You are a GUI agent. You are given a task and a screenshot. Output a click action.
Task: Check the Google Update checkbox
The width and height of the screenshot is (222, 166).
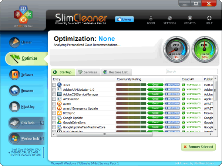click(x=54, y=118)
